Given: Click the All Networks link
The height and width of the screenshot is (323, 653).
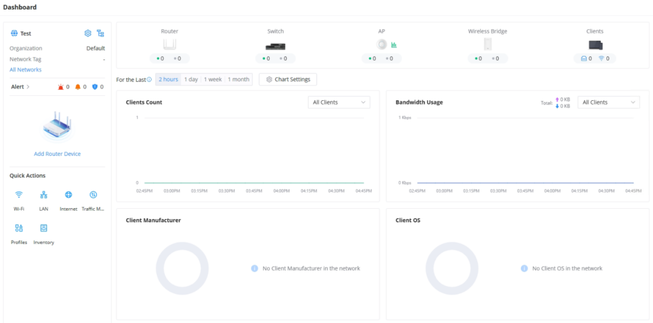Looking at the screenshot, I should tap(26, 70).
